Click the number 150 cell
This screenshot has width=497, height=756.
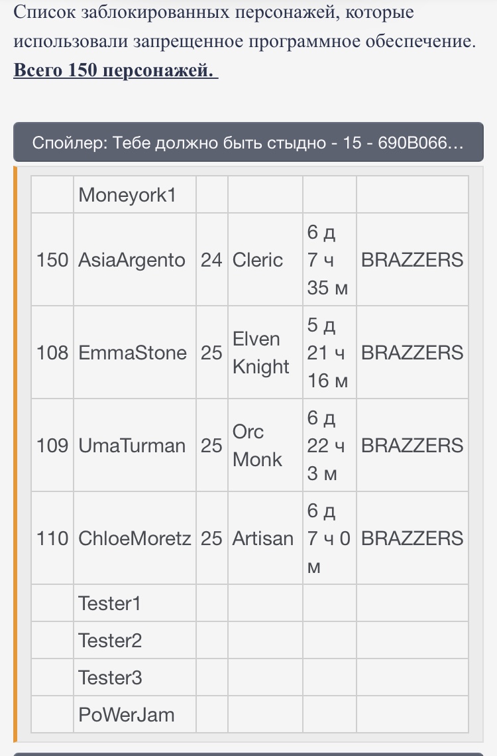point(52,260)
